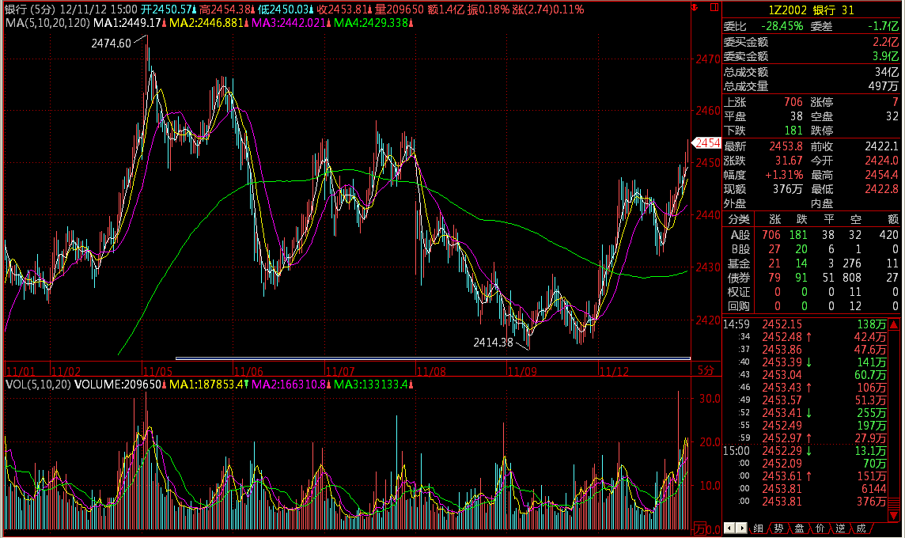Click the 权证 row in category table
Viewport: 905px width, 538px height.
811,292
